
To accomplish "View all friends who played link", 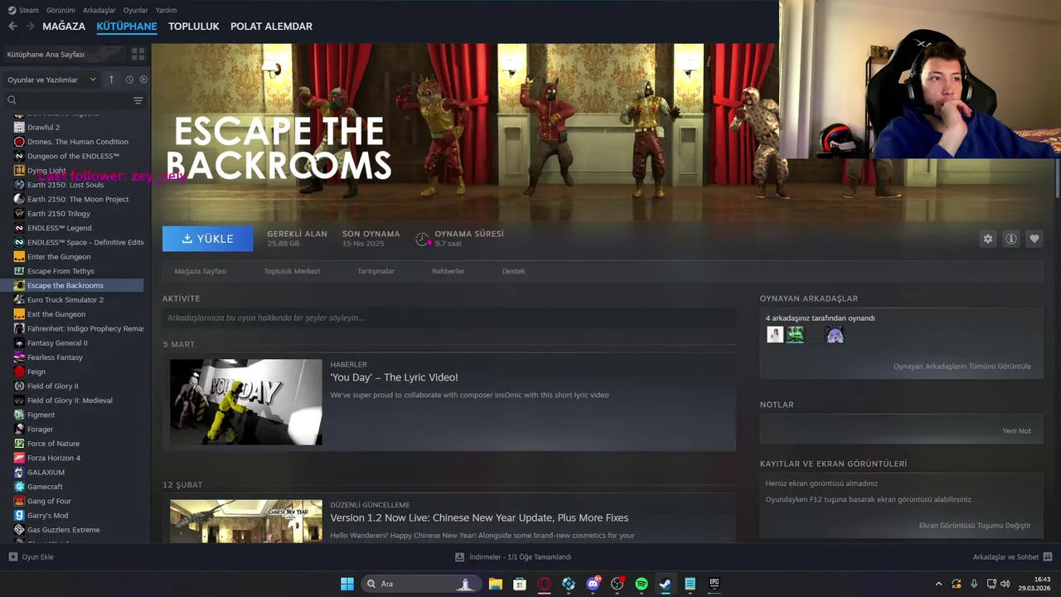I will pyautogui.click(x=962, y=366).
